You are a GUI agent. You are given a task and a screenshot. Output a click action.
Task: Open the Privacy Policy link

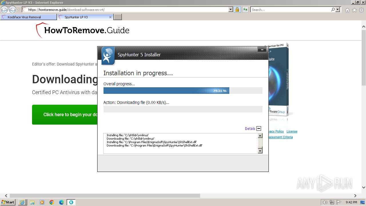click(276, 131)
